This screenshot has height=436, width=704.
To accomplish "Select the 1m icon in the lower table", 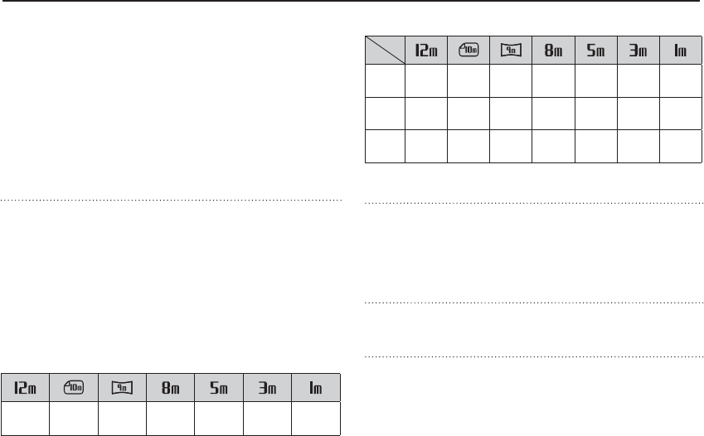I will 317,387.
